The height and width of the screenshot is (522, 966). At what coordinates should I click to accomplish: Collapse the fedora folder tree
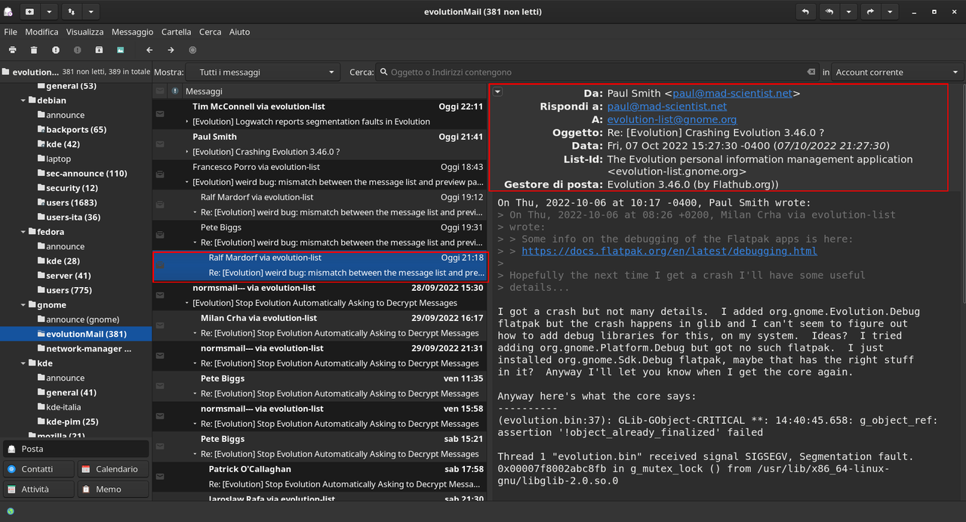pyautogui.click(x=23, y=232)
